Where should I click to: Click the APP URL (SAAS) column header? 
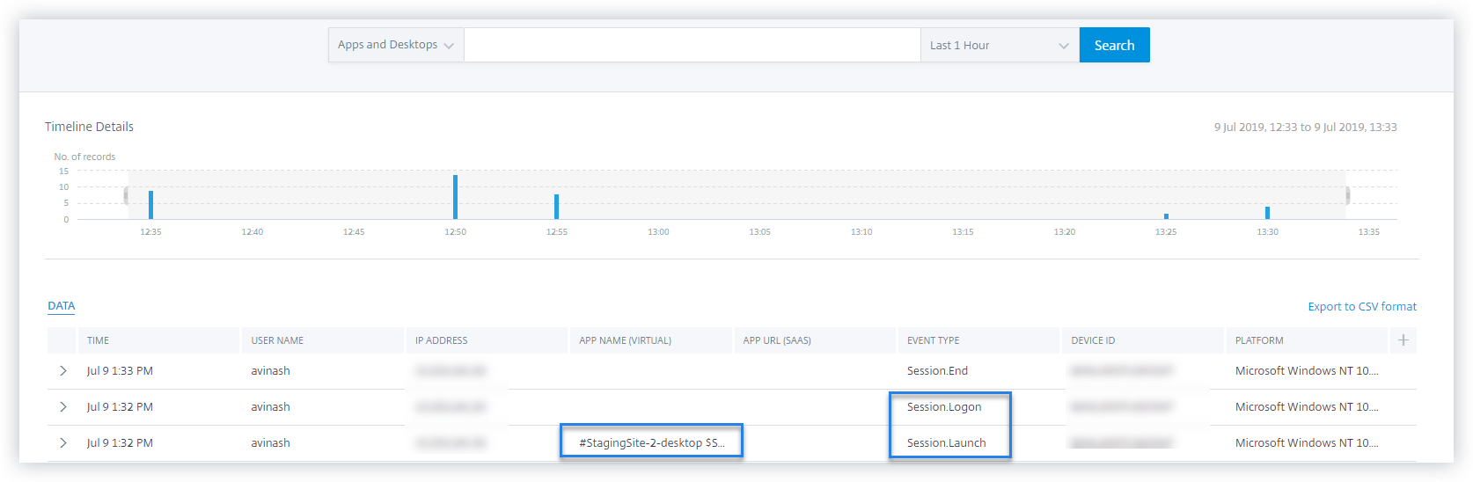click(814, 340)
